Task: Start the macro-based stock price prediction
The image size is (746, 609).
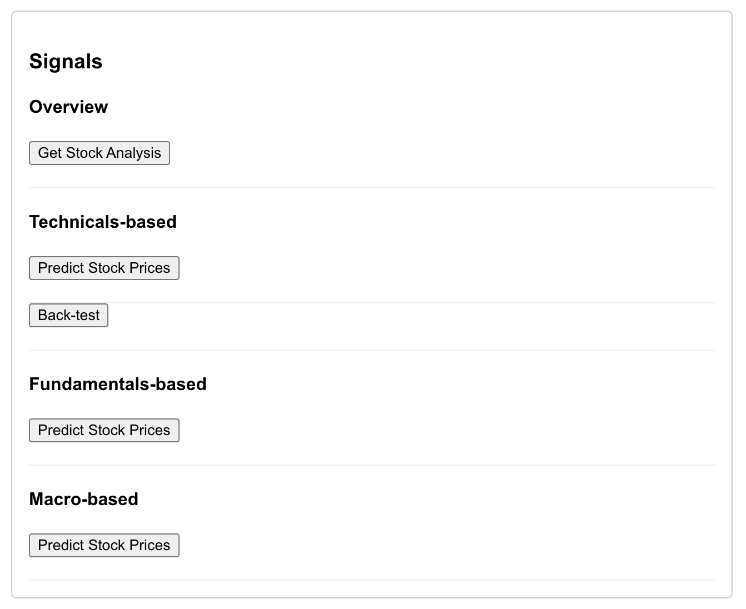Action: point(104,545)
